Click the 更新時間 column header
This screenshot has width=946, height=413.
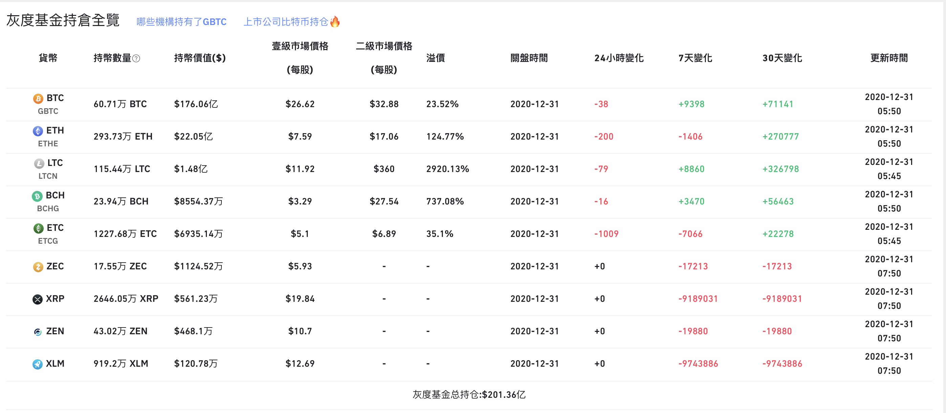point(889,58)
